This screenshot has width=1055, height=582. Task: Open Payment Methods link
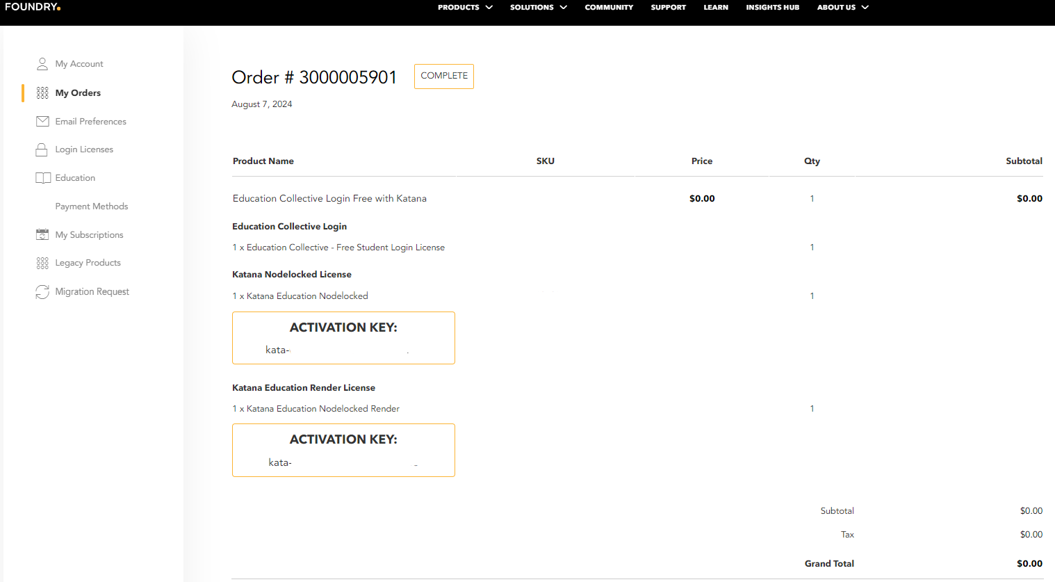pos(92,207)
